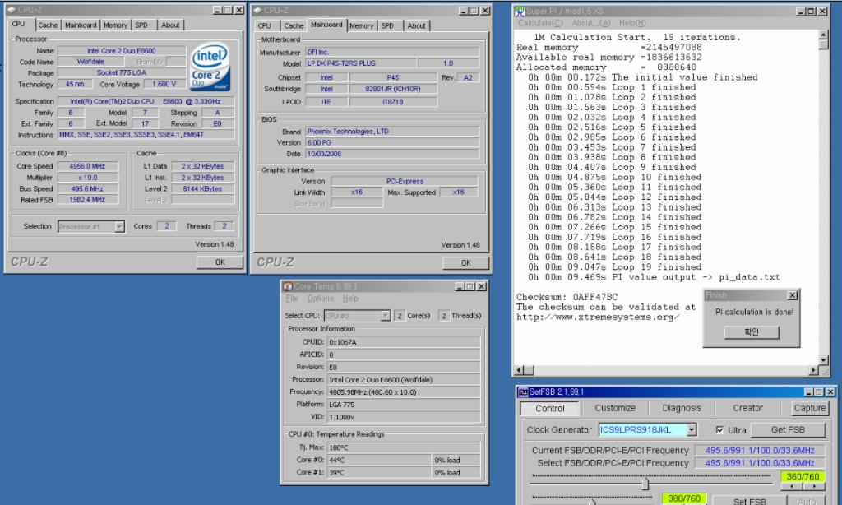Open the Diagnosis tab in SetFSB
Viewport: 842px width, 505px height.
coord(682,408)
